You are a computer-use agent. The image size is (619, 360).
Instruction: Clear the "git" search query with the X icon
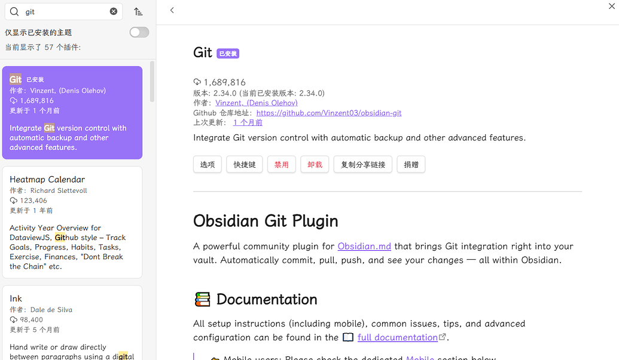[113, 11]
